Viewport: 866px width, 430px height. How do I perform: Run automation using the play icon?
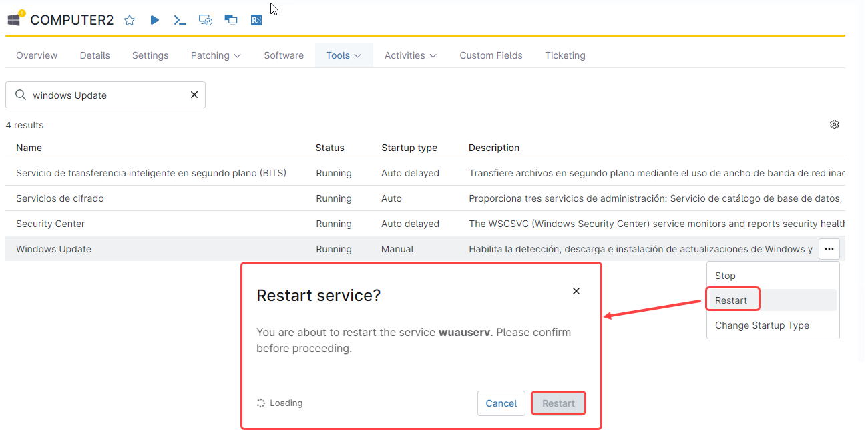coord(155,20)
